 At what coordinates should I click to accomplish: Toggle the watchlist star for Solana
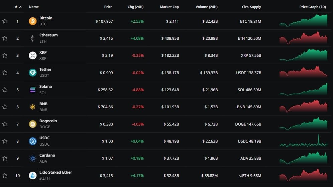[5, 90]
